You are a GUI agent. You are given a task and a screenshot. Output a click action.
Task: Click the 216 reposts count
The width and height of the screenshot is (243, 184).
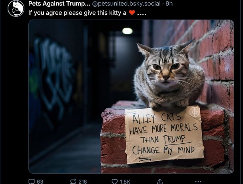83,182
